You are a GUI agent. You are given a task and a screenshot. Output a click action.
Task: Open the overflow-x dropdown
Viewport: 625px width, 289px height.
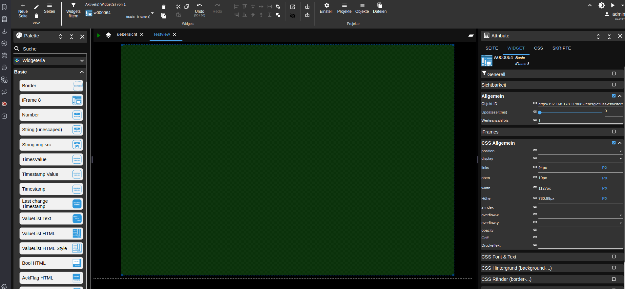580,215
